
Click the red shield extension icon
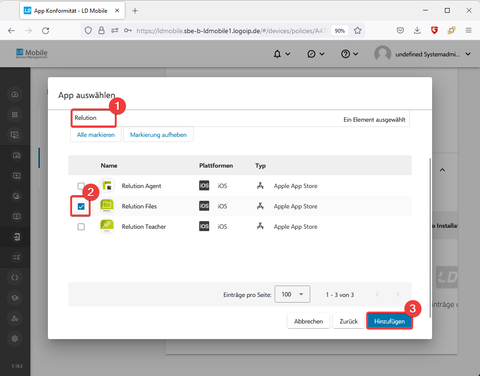pos(434,30)
